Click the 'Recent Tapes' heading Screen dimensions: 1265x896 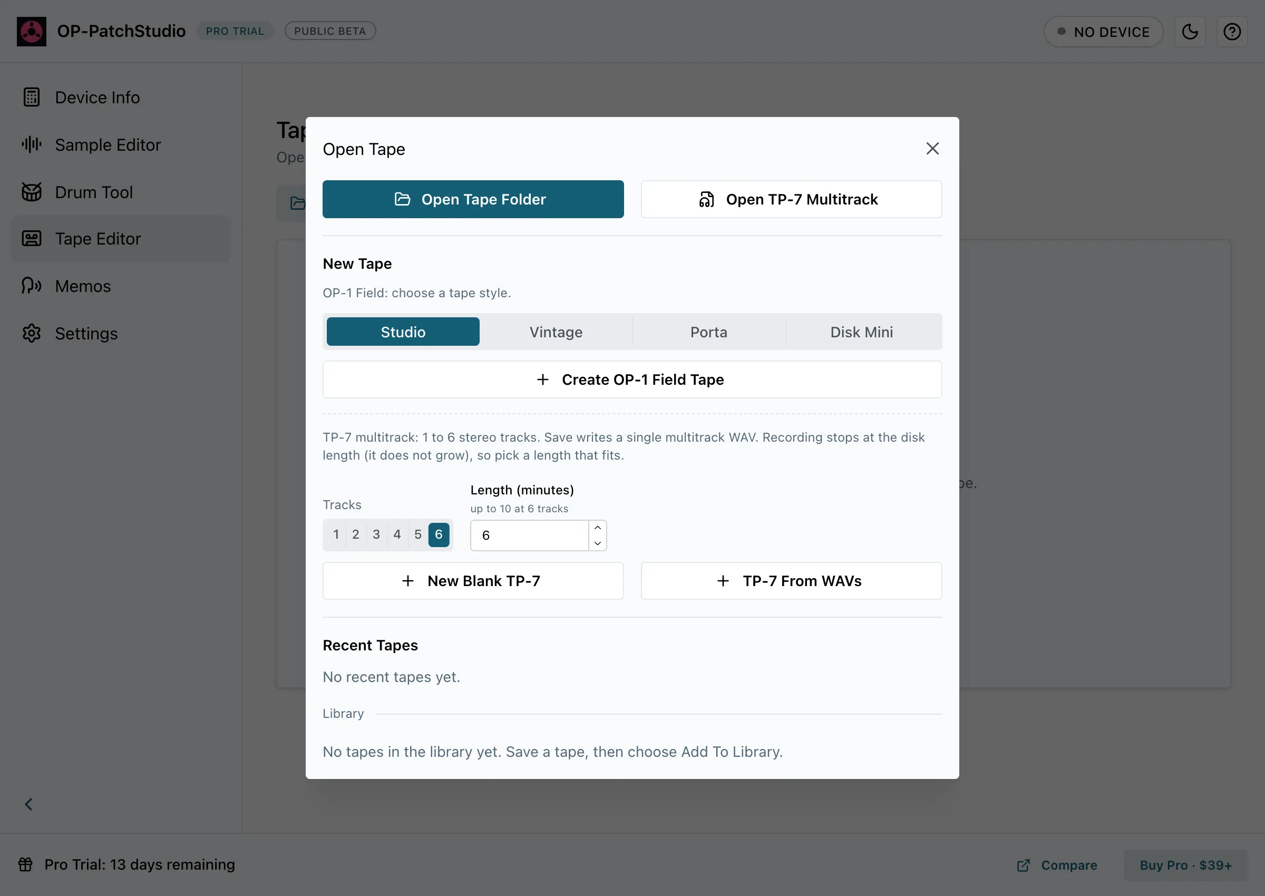click(x=370, y=646)
